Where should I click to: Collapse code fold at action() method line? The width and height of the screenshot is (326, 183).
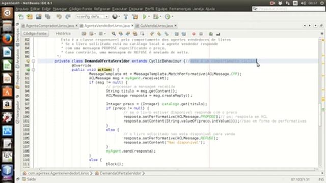pos(33,70)
